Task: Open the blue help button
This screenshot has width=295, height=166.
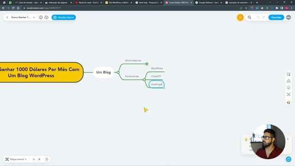Action: (289, 159)
